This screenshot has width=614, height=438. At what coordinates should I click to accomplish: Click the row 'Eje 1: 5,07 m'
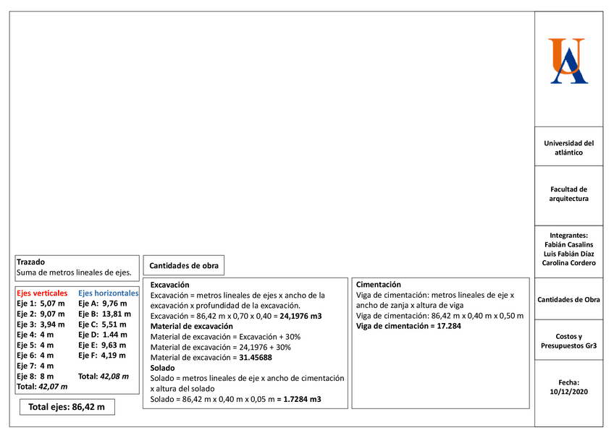[x=41, y=304]
